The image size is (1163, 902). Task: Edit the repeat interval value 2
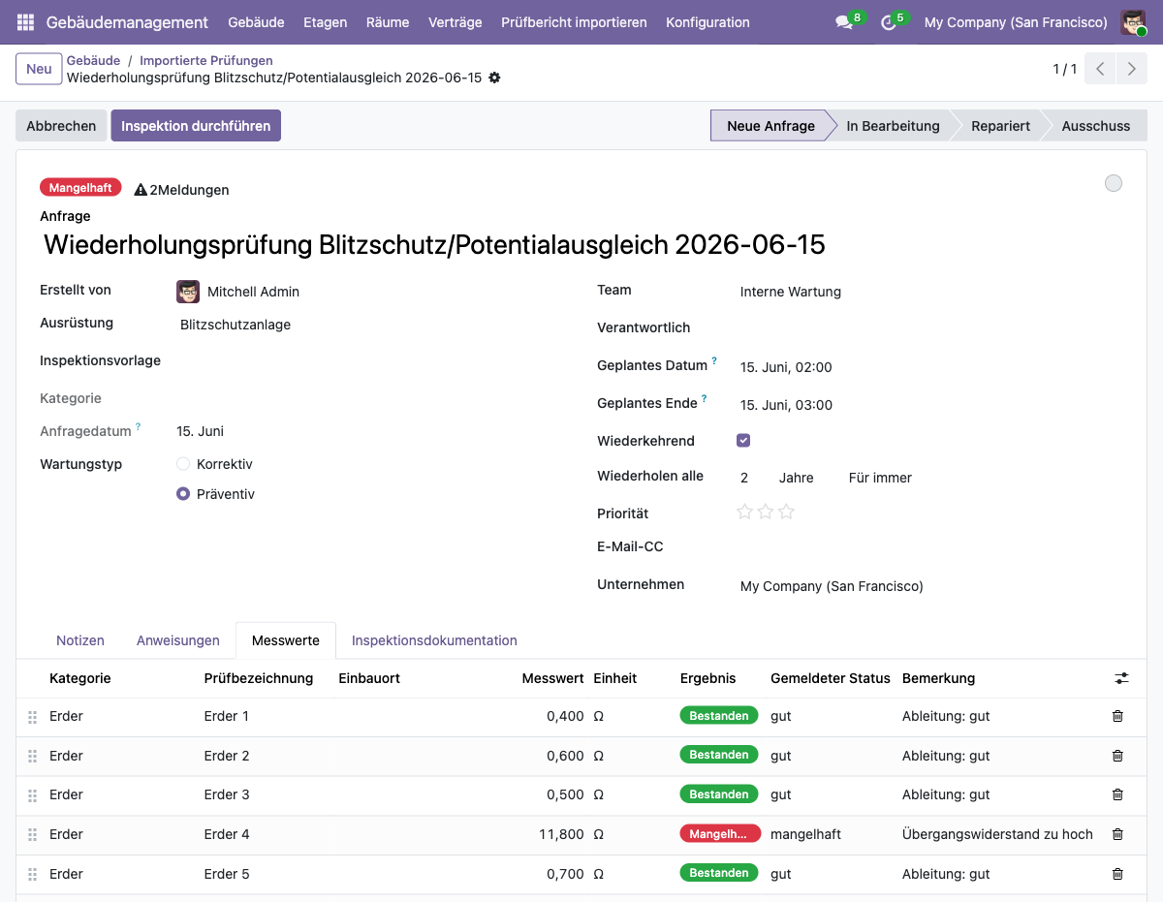pos(752,478)
